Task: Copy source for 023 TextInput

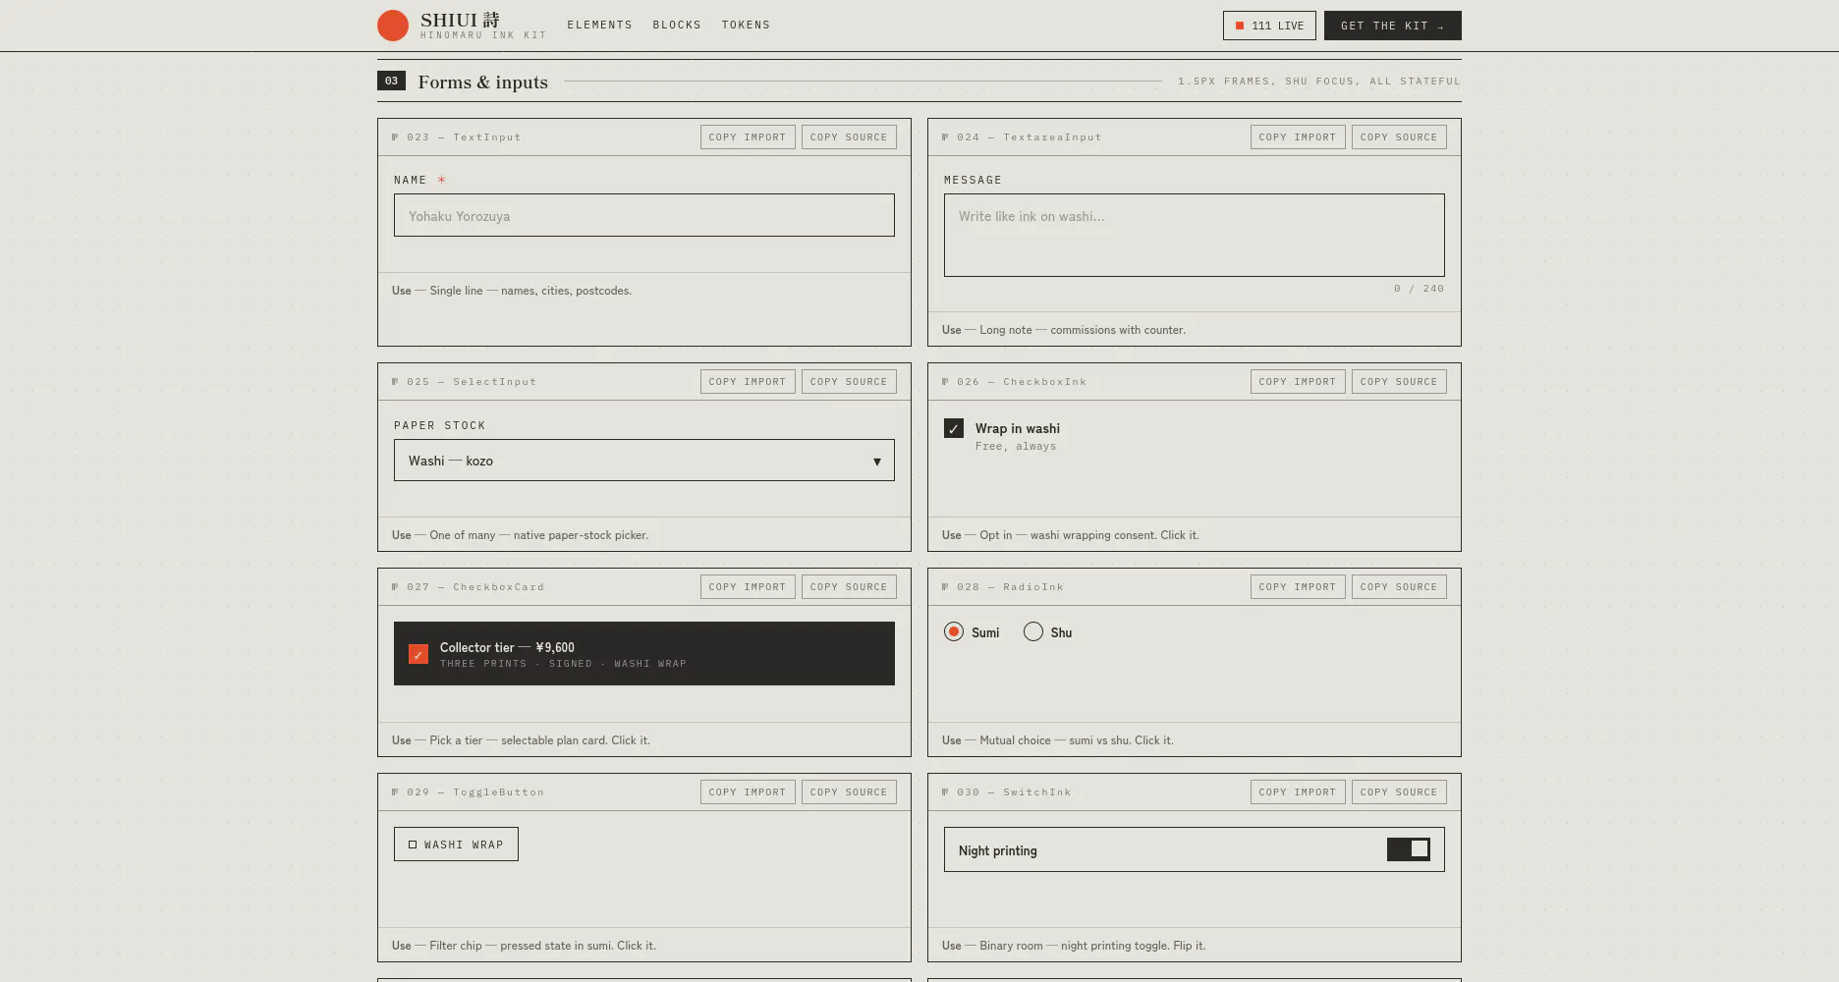Action: 849,137
